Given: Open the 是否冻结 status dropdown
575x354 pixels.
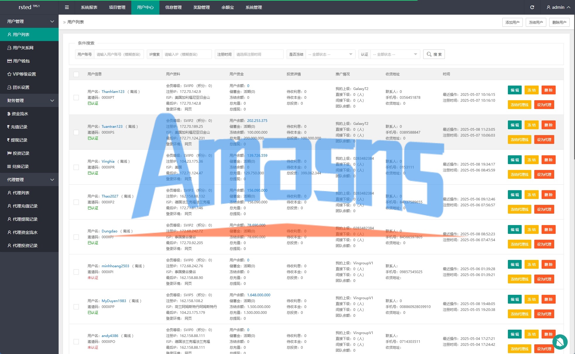Looking at the screenshot, I should point(330,54).
